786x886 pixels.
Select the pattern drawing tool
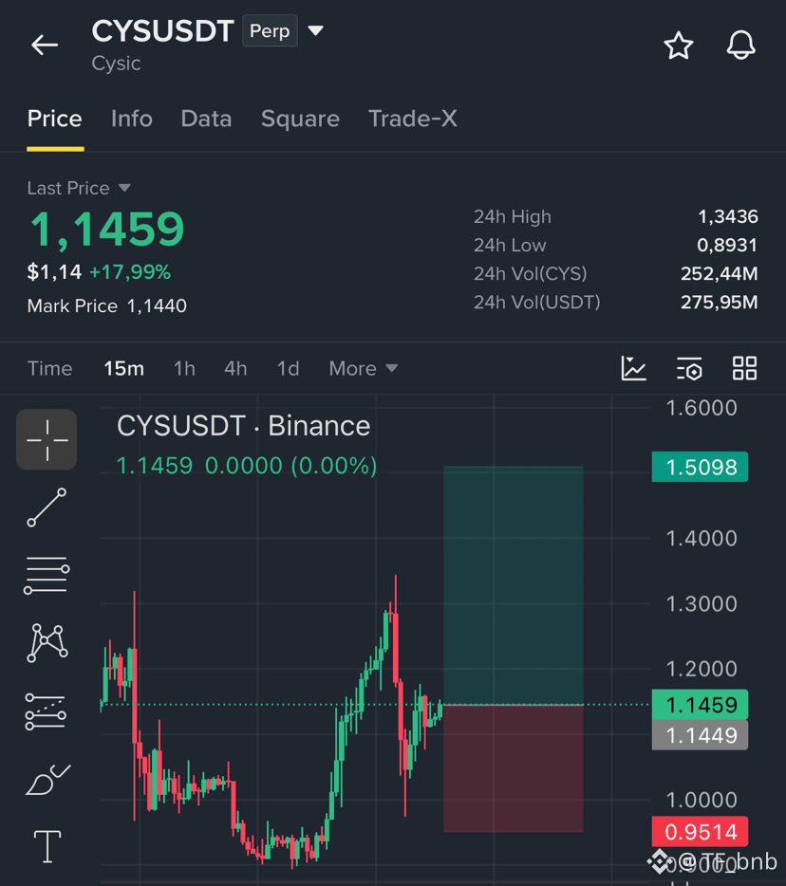tap(47, 643)
